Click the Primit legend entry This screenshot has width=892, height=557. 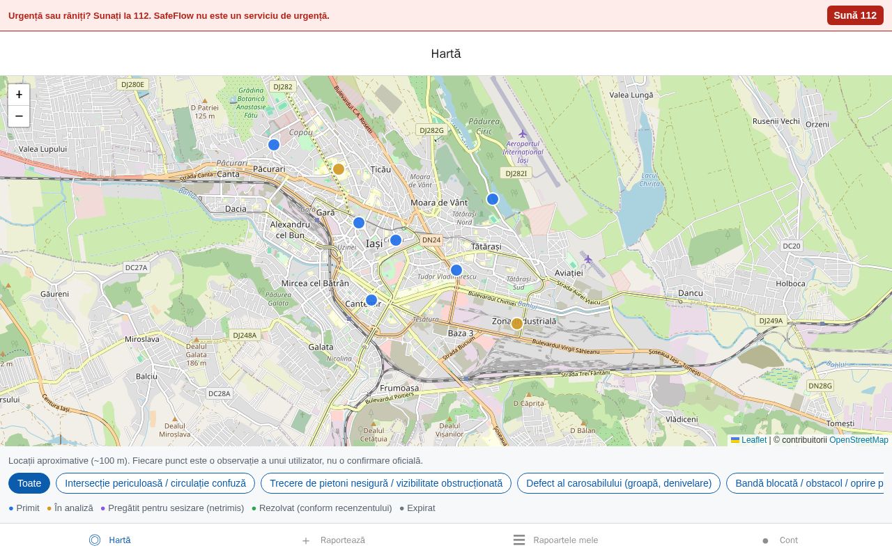24,508
